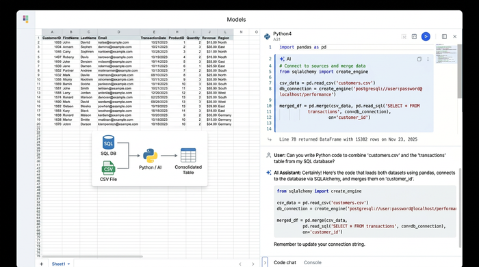Click code line 1 'import pandas as pd'
Viewport: 479px width, 267px height.
302,47
